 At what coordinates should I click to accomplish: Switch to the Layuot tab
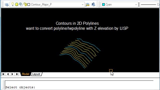click(x=36, y=74)
